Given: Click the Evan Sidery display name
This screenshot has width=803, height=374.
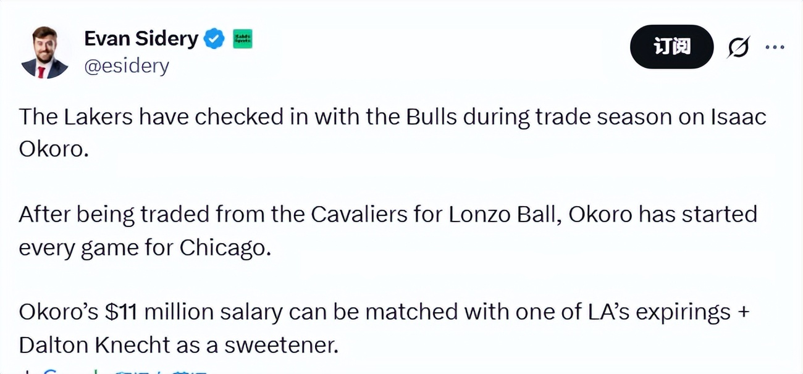Looking at the screenshot, I should pyautogui.click(x=141, y=39).
